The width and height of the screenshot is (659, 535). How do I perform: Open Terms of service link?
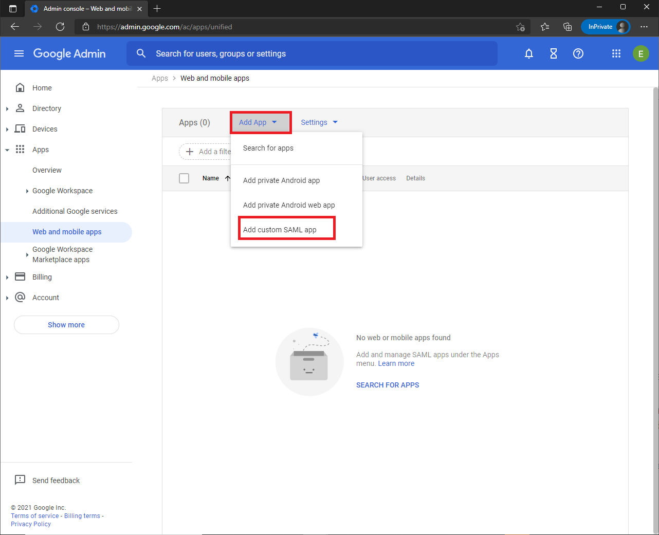tap(35, 516)
